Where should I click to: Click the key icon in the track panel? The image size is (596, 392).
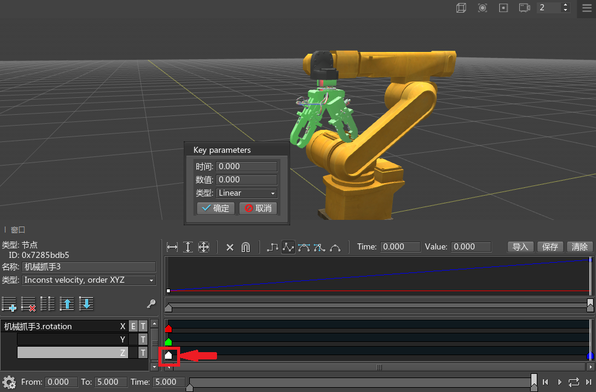pyautogui.click(x=151, y=304)
